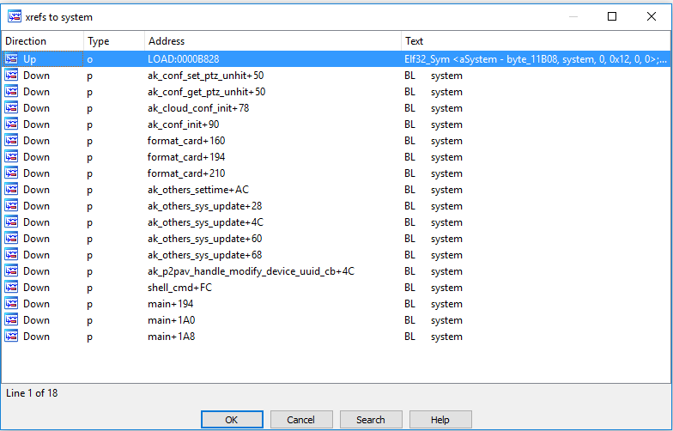The height and width of the screenshot is (431, 673).
Task: Select the ak_conf_init+90 address
Action: [x=184, y=124]
